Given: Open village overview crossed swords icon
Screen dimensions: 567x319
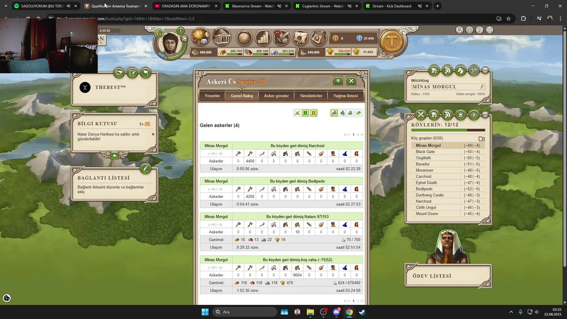Looking at the screenshot, I should (x=421, y=115).
